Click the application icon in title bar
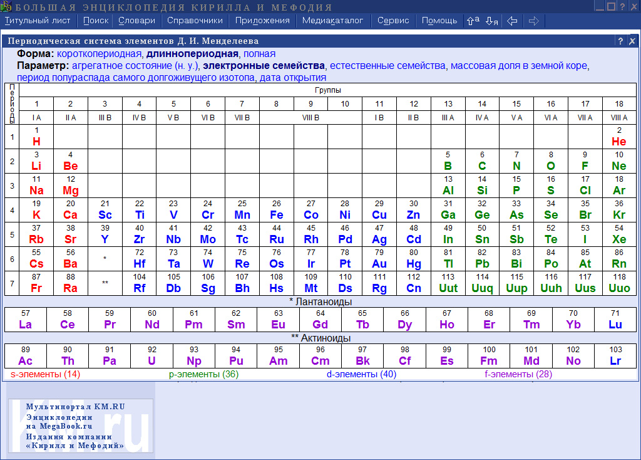Image resolution: width=641 pixels, height=460 pixels. tap(6, 7)
